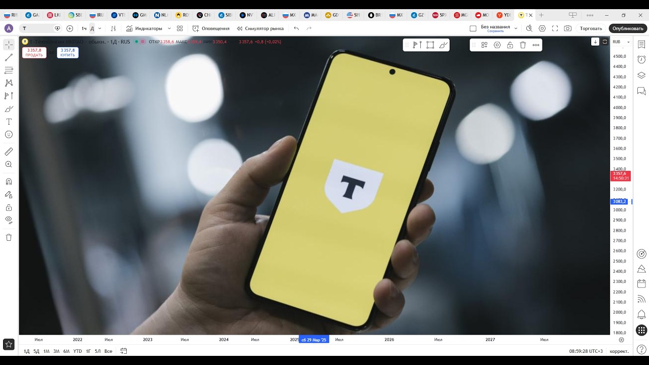Open quick search magnifier in top bar
This screenshot has width=649, height=365.
[529, 28]
